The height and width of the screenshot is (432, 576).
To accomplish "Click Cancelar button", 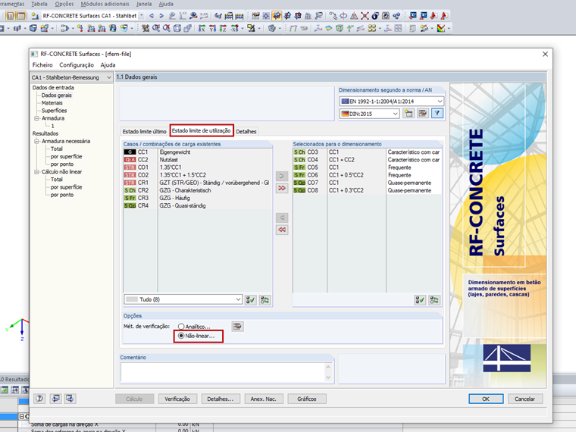I will pyautogui.click(x=525, y=399).
